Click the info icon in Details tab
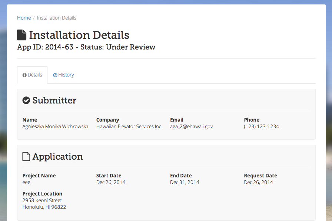The width and height of the screenshot is (332, 221). (x=24, y=75)
